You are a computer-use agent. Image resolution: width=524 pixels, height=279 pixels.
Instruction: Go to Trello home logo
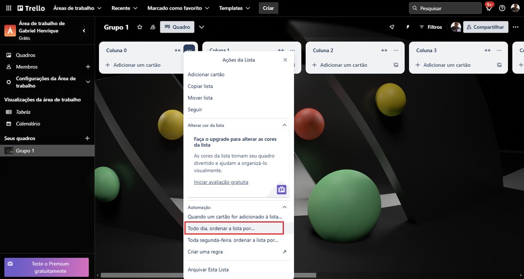[x=31, y=8]
